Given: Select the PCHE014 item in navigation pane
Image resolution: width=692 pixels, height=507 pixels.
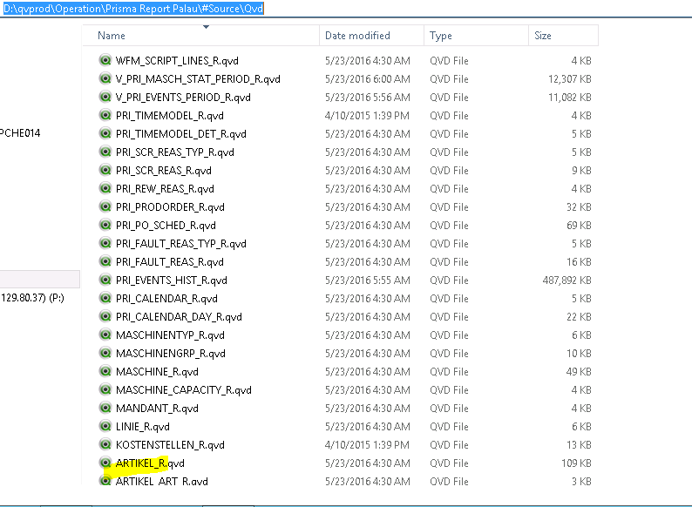Looking at the screenshot, I should tap(20, 132).
